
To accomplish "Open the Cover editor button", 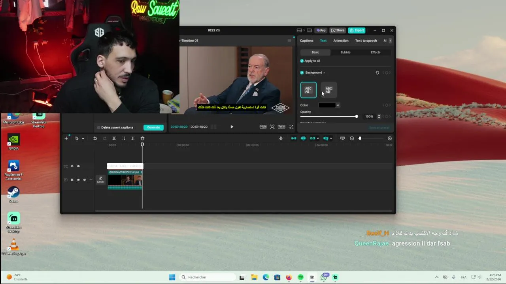I will coord(101,180).
